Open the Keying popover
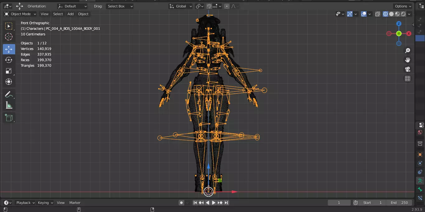 pyautogui.click(x=45, y=203)
